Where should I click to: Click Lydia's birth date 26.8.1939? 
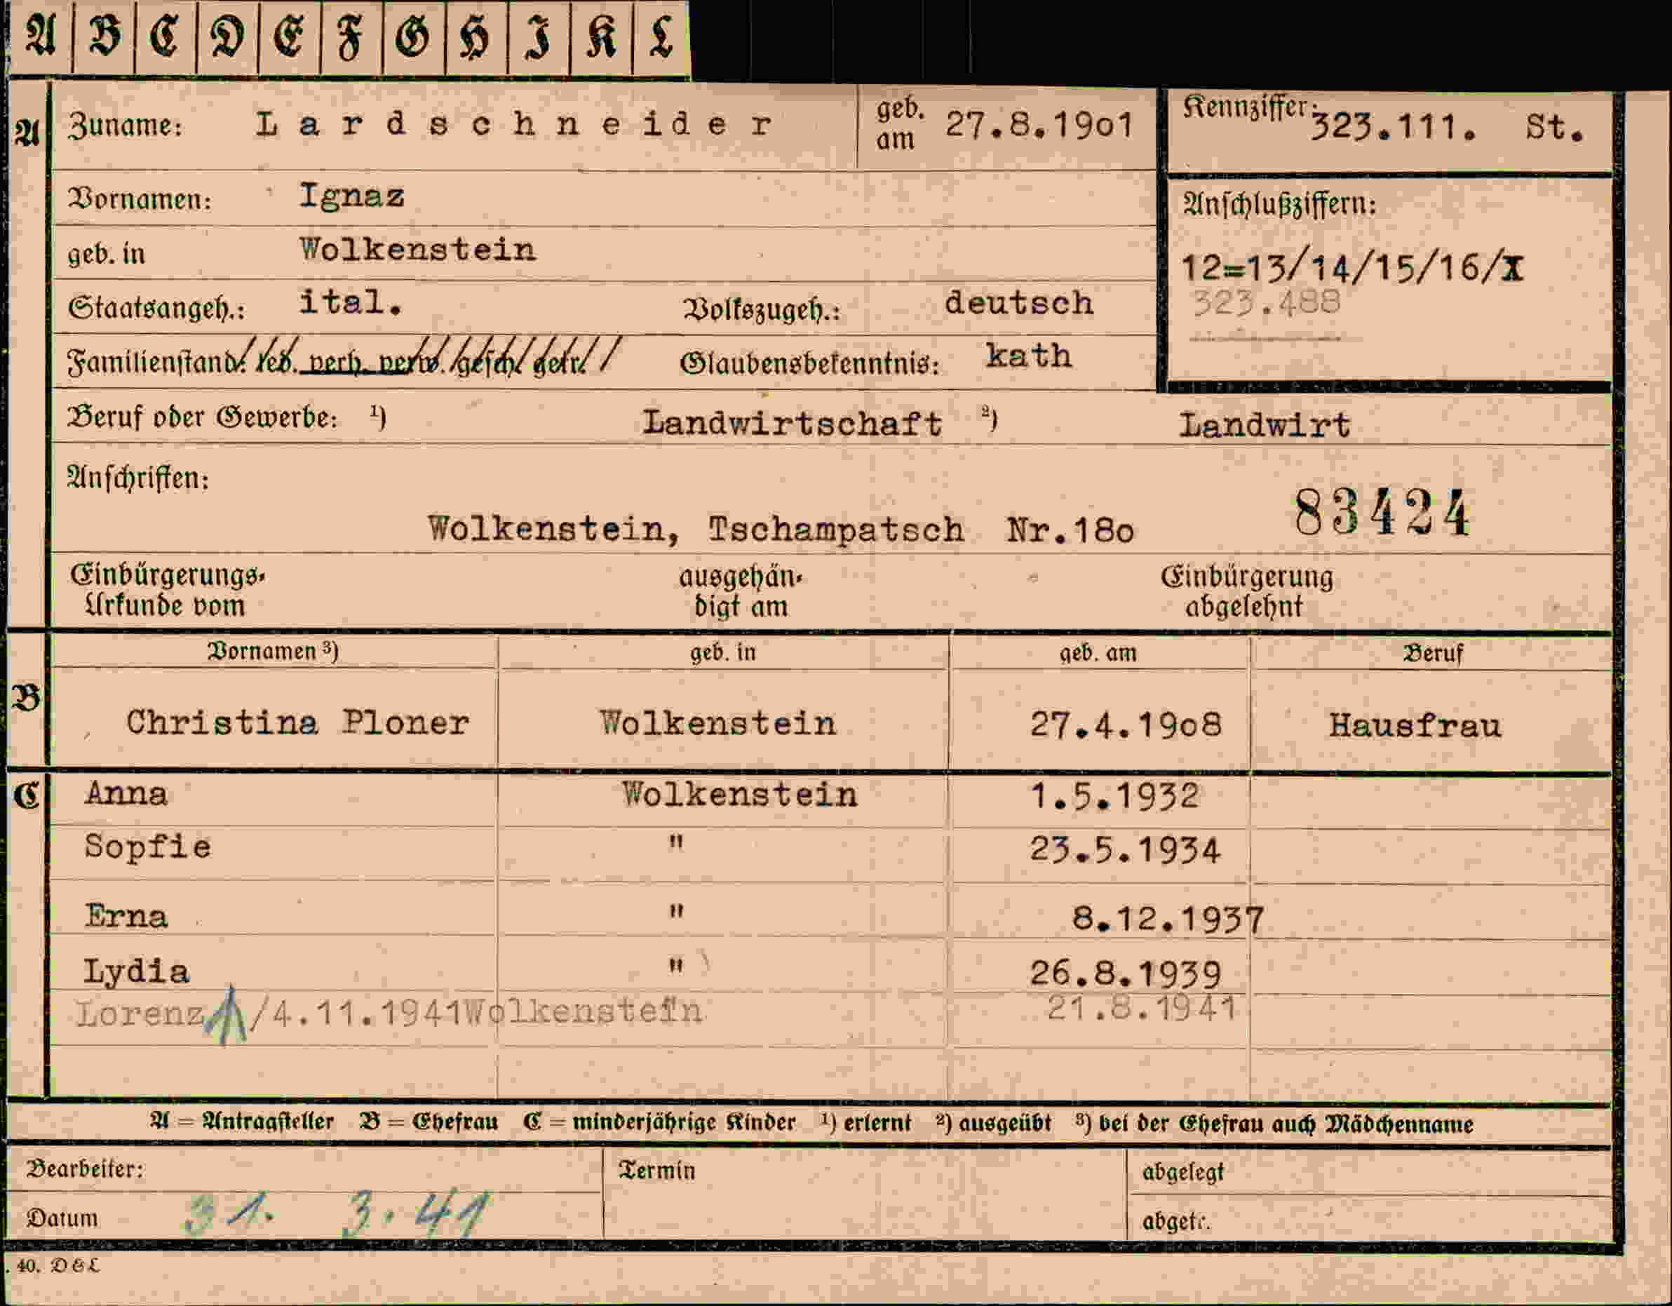(1126, 974)
